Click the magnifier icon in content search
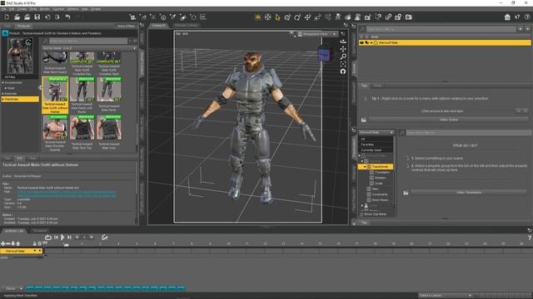The height and width of the screenshot is (299, 533). pos(46,41)
